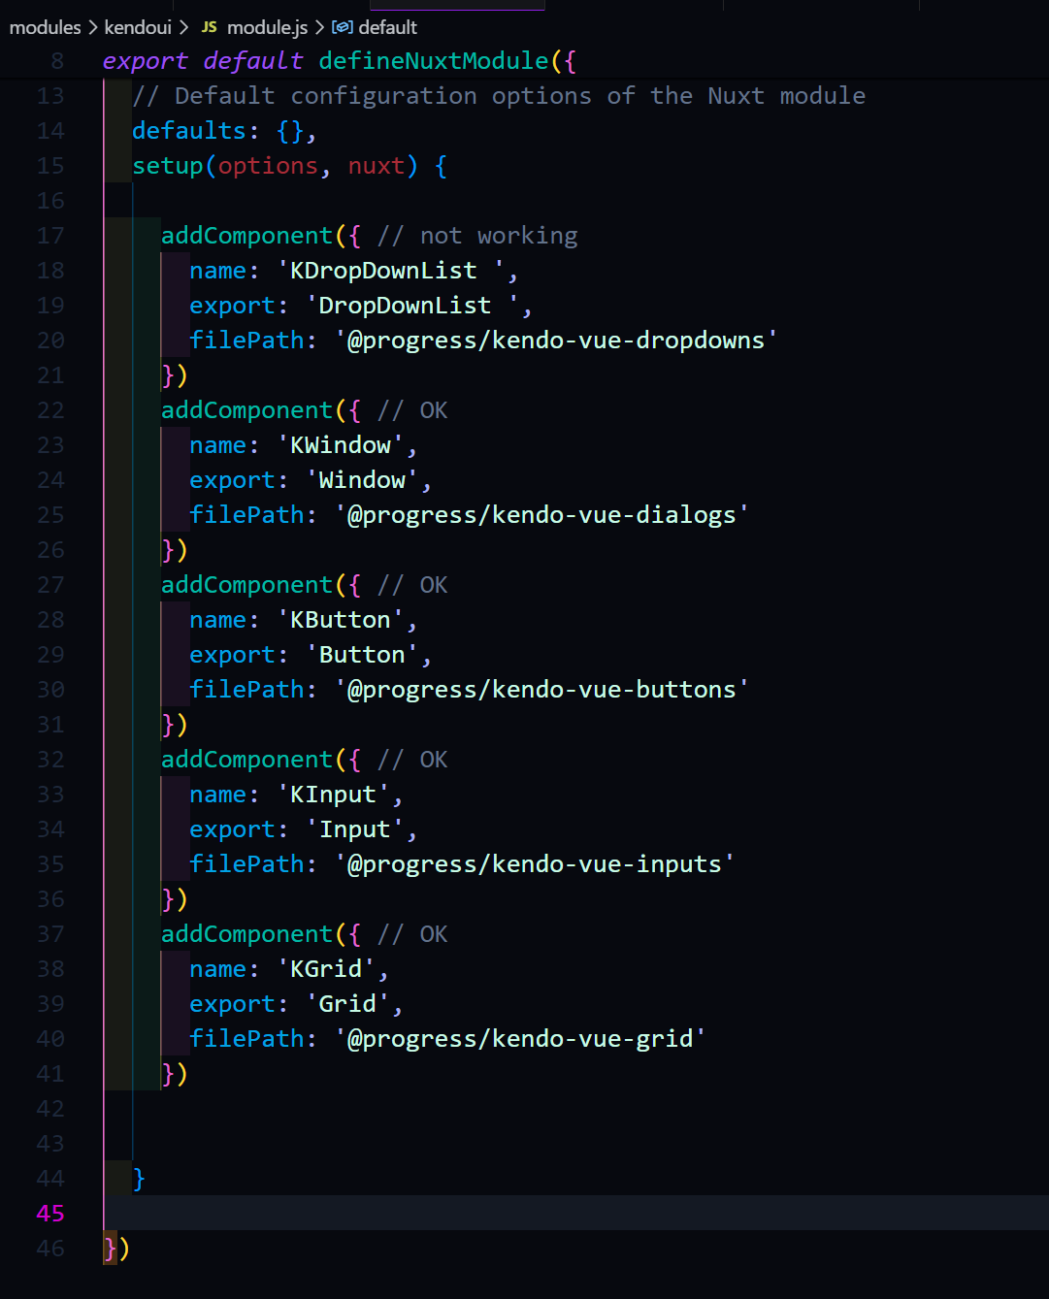Click the '// not working' comment
Screen dimensions: 1049x1299
477,236
